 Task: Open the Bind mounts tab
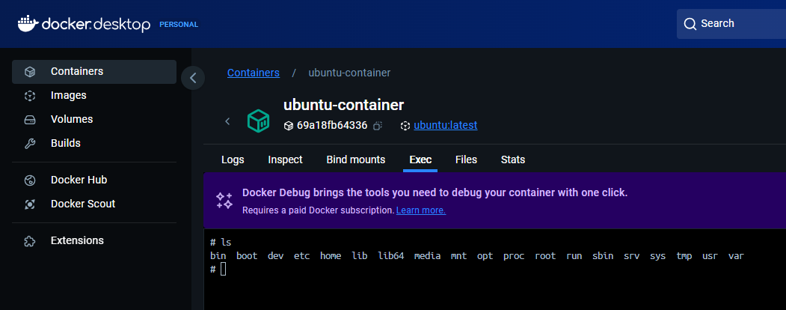coord(355,159)
